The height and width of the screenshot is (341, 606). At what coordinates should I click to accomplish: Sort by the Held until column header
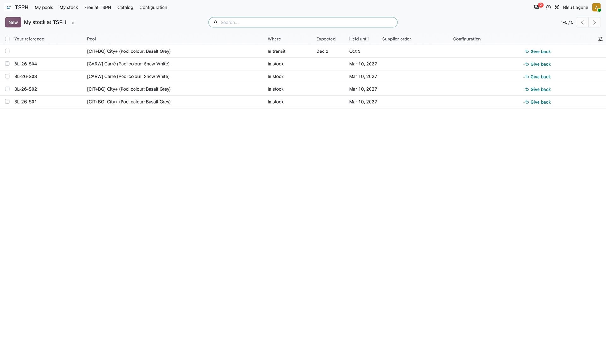point(359,39)
